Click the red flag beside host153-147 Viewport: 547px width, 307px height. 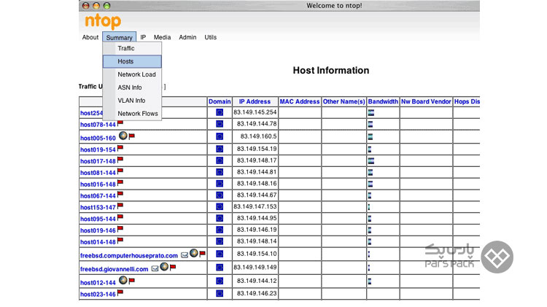[x=120, y=206]
